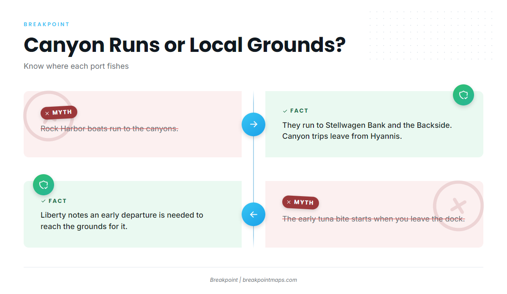
Task: Select the line "Canyon trips leave from Hyannis."
Action: pos(342,136)
